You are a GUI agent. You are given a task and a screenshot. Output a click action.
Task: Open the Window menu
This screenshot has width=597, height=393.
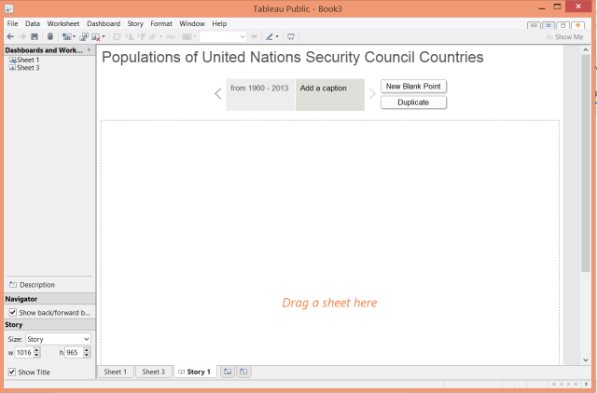(192, 23)
